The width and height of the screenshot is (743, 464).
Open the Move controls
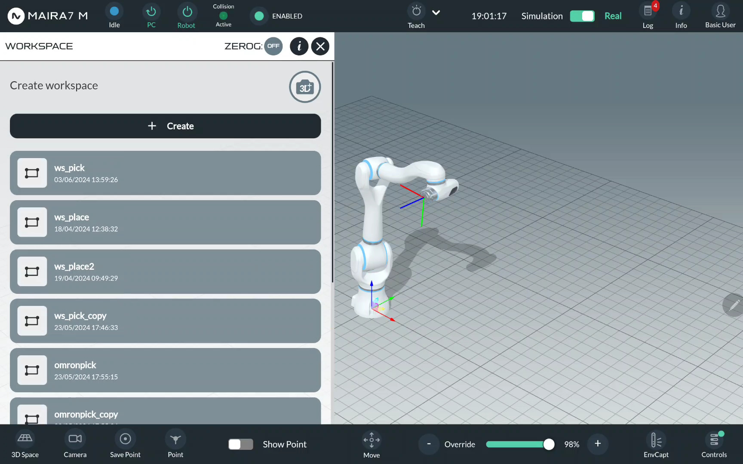[x=371, y=444]
